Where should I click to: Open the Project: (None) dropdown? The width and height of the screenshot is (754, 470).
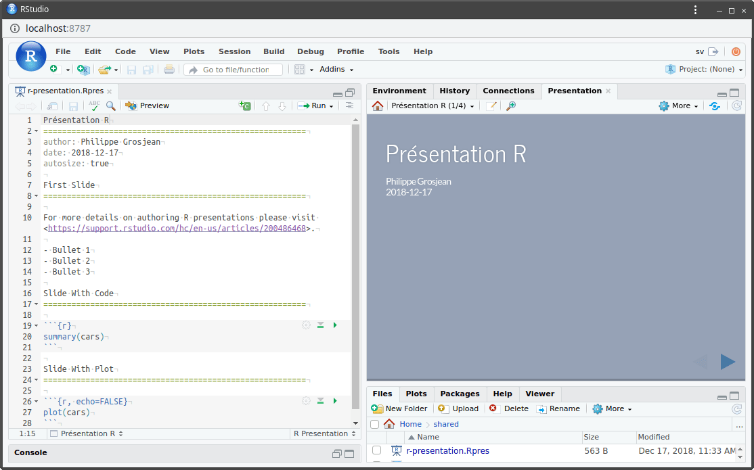pos(704,69)
